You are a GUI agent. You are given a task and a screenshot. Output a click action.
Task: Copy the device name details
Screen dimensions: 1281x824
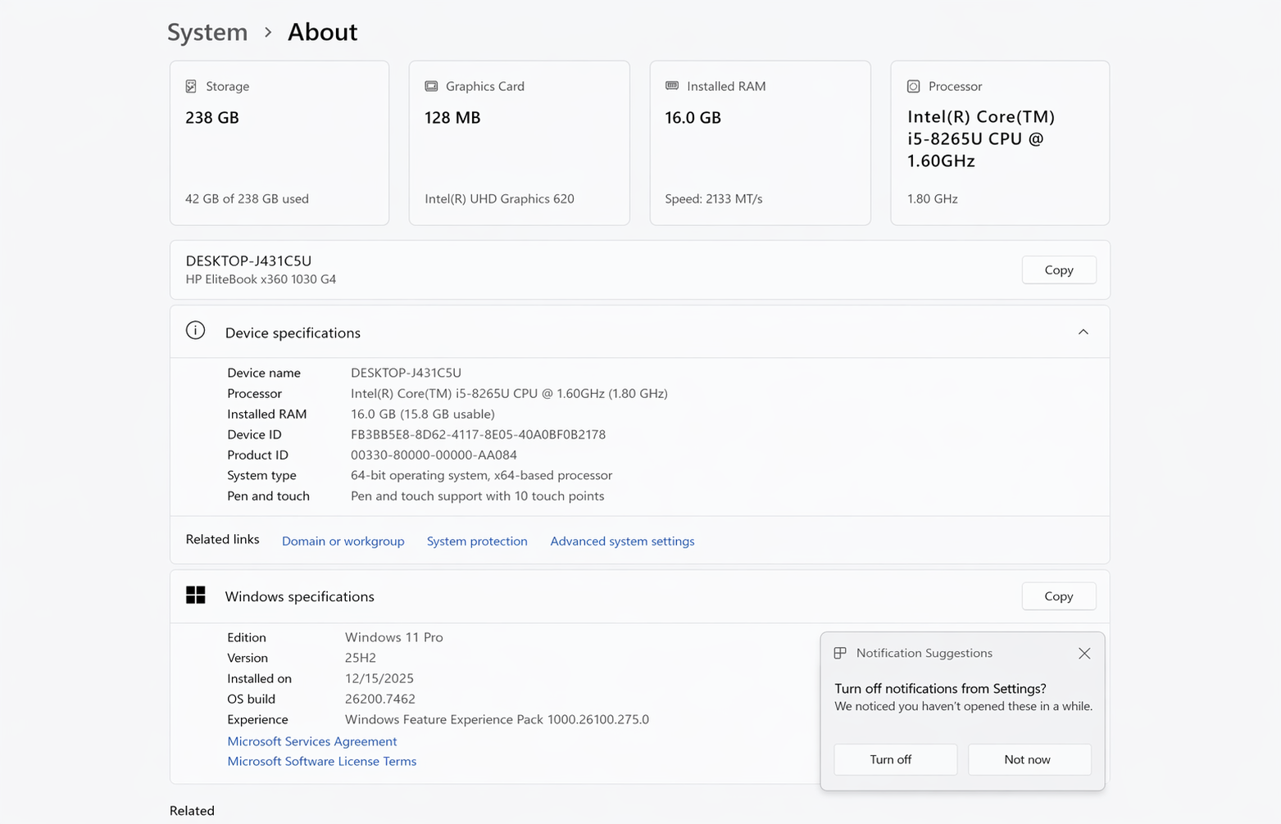[1058, 269]
